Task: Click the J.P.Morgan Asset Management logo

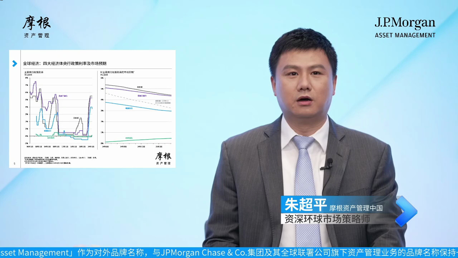Action: click(405, 28)
